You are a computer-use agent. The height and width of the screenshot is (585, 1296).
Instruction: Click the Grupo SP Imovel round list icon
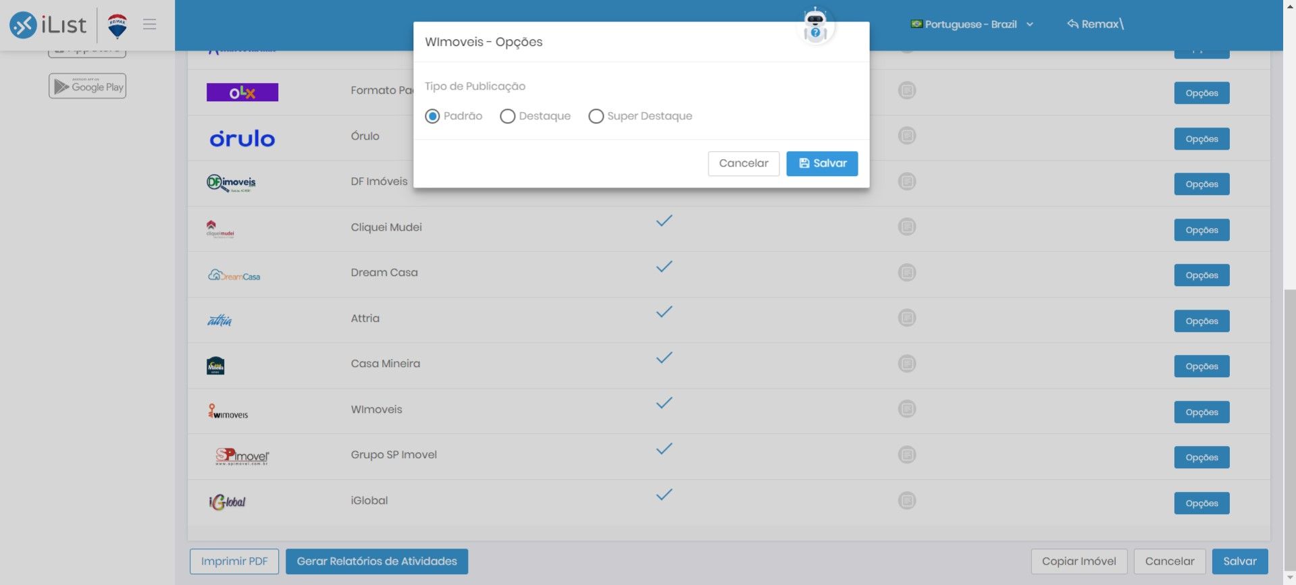point(907,455)
